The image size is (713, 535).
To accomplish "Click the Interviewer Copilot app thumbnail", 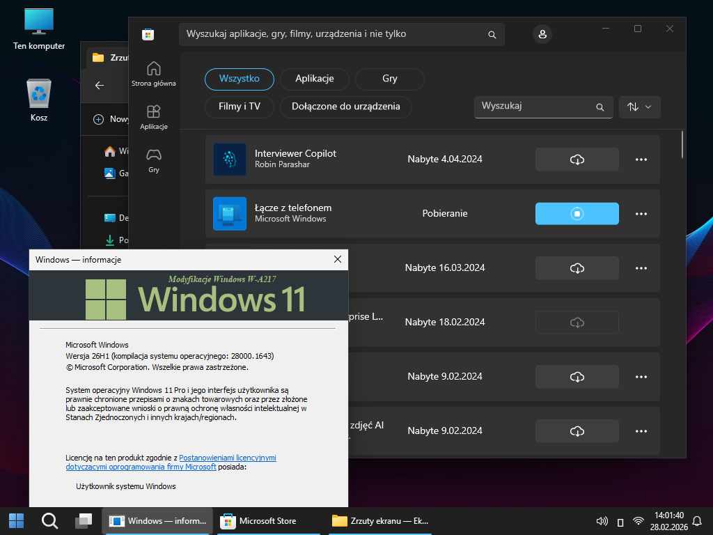I will 230,160.
